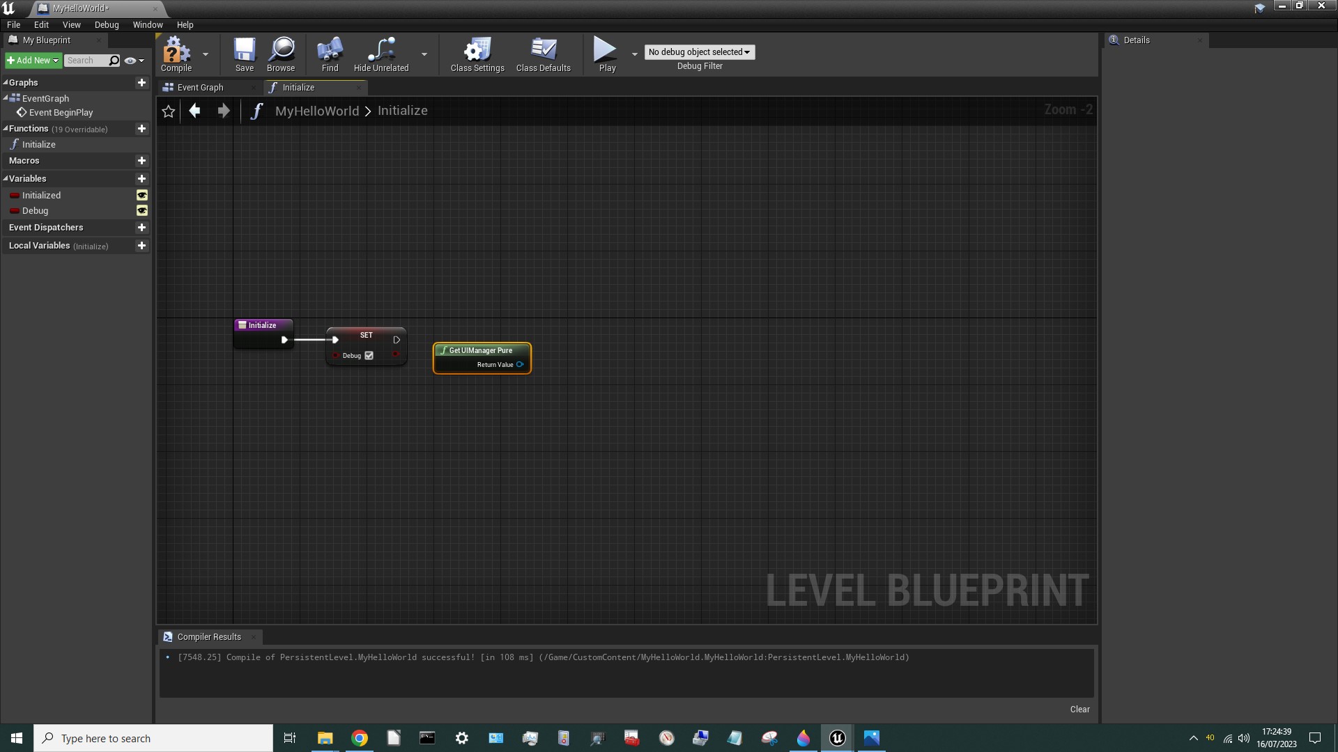This screenshot has width=1338, height=752.
Task: Open the File menu
Action: coord(14,25)
